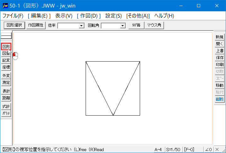This screenshot has height=153, width=226.
Task: Click the × status bar button
Action: click(217, 150)
